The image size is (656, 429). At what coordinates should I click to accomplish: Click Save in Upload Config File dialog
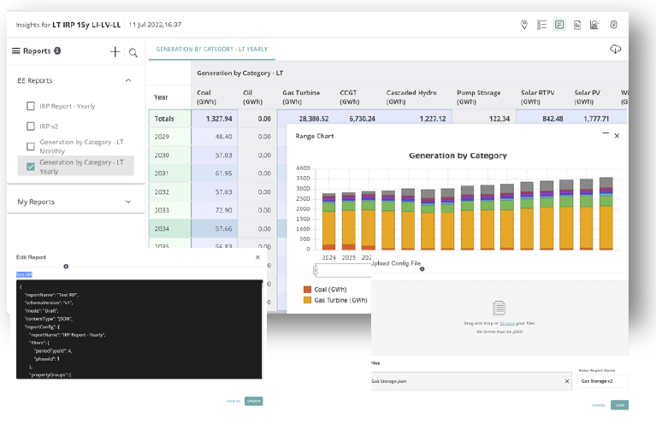tap(619, 405)
